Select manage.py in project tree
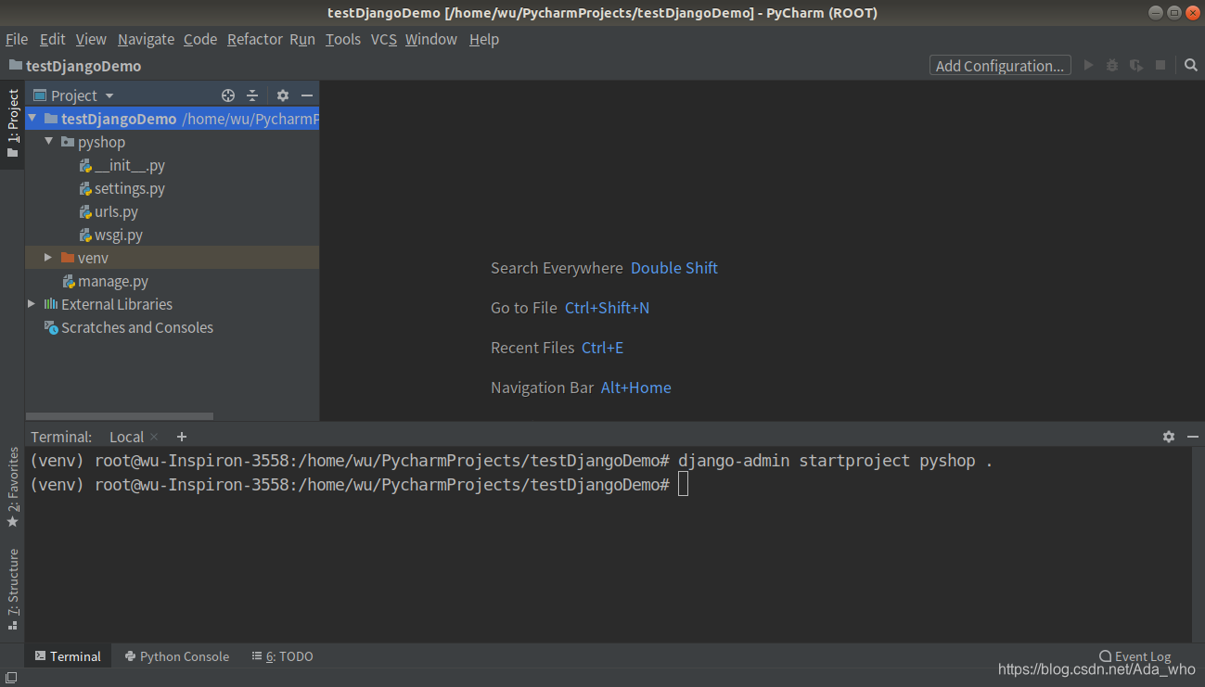Image resolution: width=1205 pixels, height=687 pixels. pyautogui.click(x=105, y=281)
